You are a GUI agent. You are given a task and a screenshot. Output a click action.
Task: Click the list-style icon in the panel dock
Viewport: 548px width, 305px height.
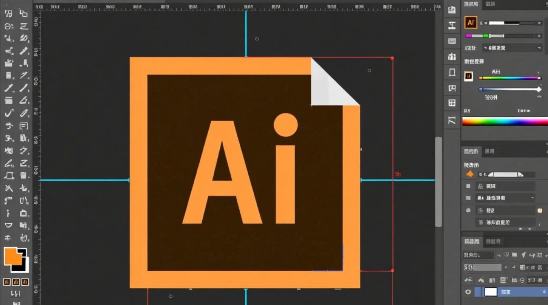(452, 41)
